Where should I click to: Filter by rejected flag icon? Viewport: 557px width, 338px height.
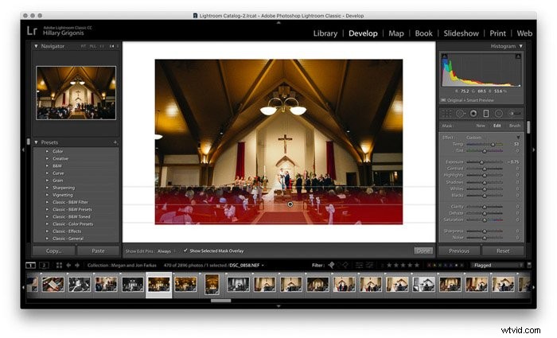pyautogui.click(x=345, y=265)
